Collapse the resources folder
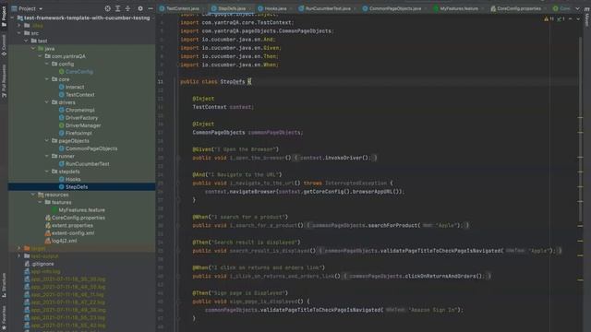 click(x=33, y=195)
